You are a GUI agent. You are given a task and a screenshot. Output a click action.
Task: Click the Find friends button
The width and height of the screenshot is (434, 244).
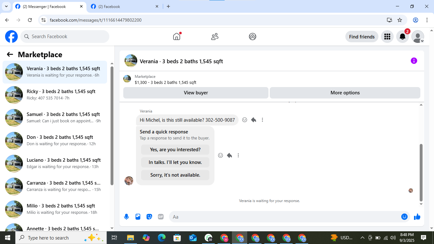click(362, 37)
